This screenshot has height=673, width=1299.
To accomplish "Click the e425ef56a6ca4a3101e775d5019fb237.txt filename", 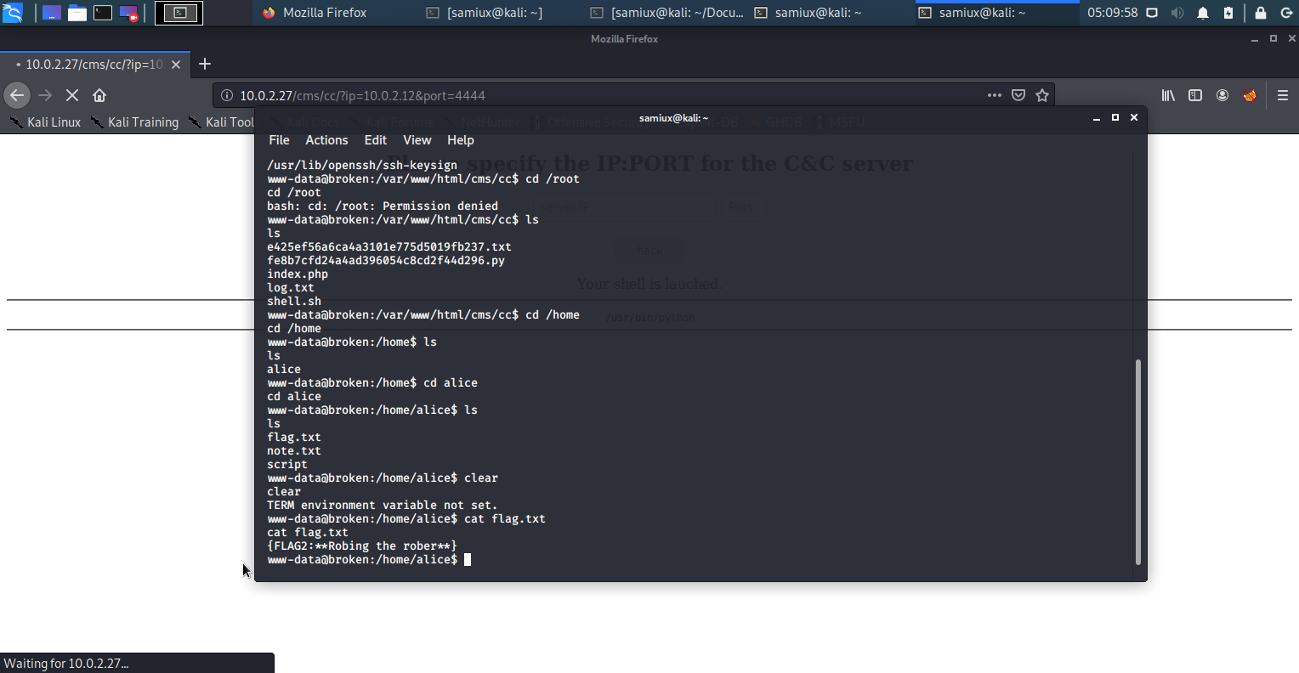I will click(x=389, y=247).
